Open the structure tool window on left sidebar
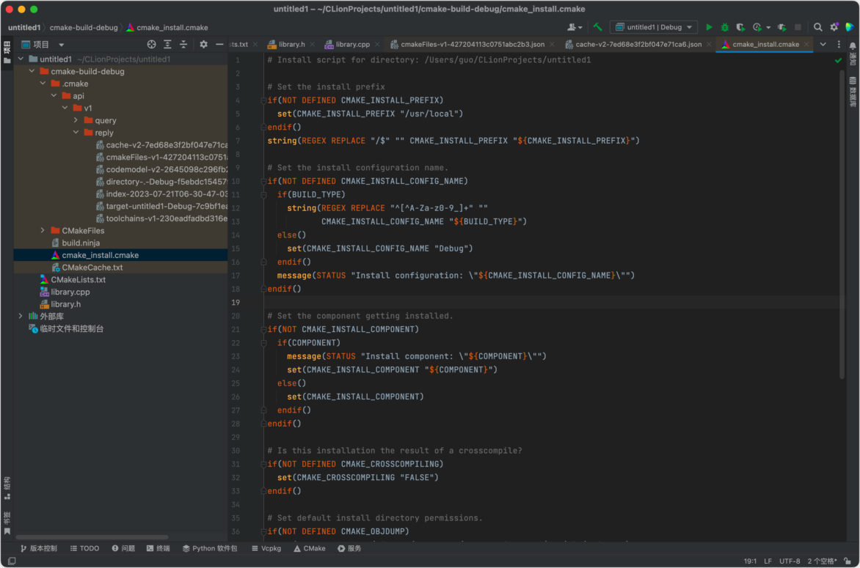The width and height of the screenshot is (860, 568). point(7,487)
